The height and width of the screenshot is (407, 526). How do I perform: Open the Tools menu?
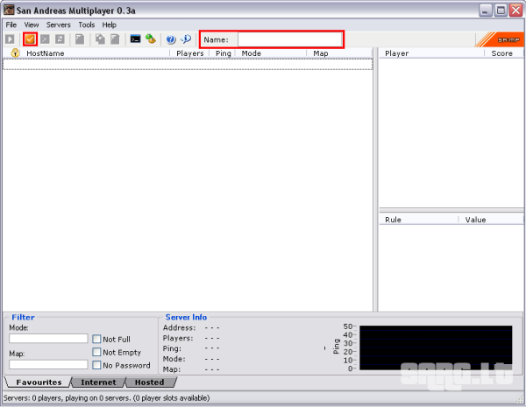coord(87,25)
